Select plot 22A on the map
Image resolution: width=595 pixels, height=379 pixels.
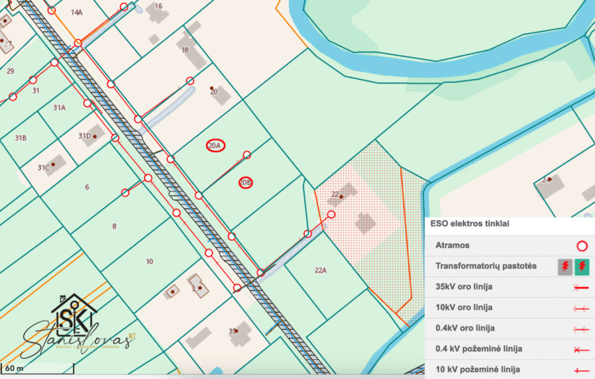click(321, 271)
